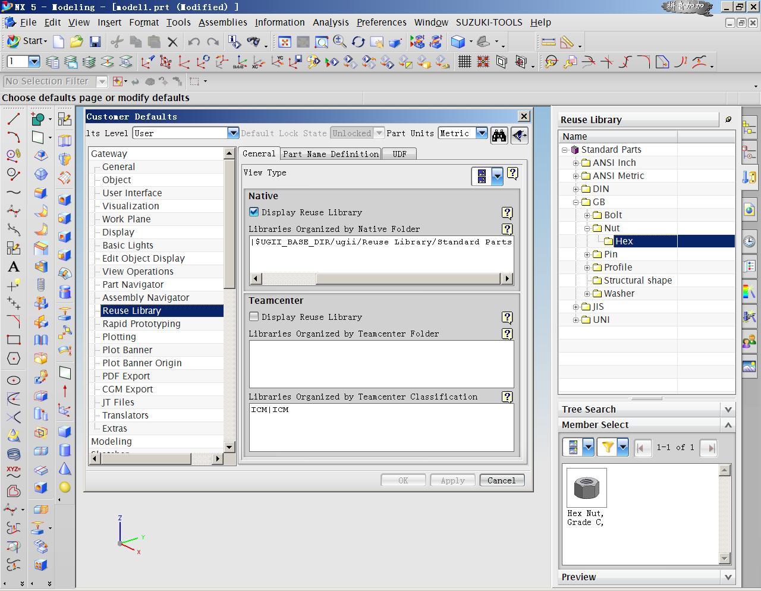Open the File menu
Image resolution: width=761 pixels, height=591 pixels.
tap(28, 22)
